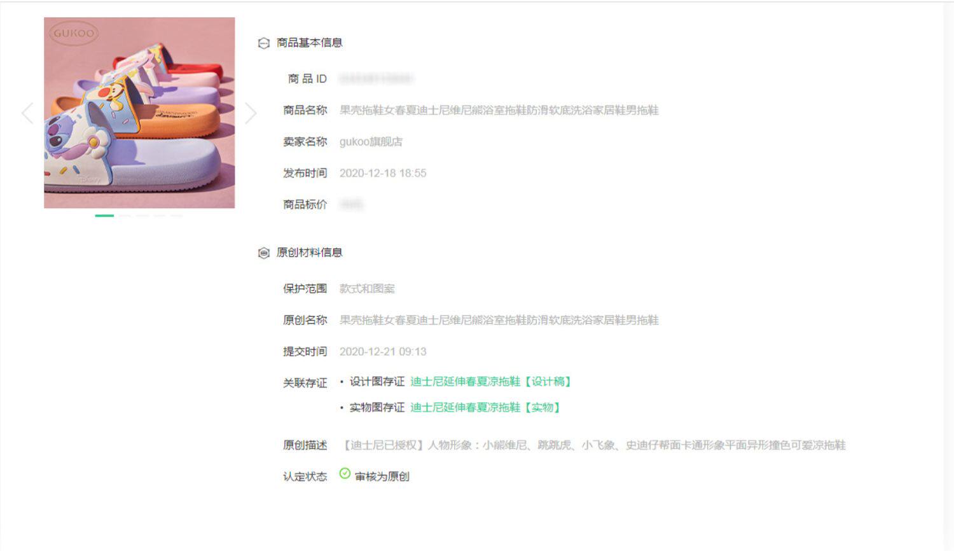Viewport: 954px width, 551px height.
Task: Click the 商品名称 product title text
Action: pyautogui.click(x=499, y=110)
